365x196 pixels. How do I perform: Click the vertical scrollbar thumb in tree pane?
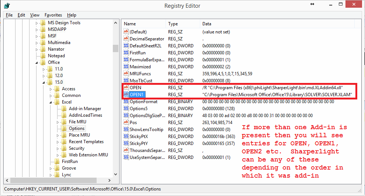[x=115, y=48]
